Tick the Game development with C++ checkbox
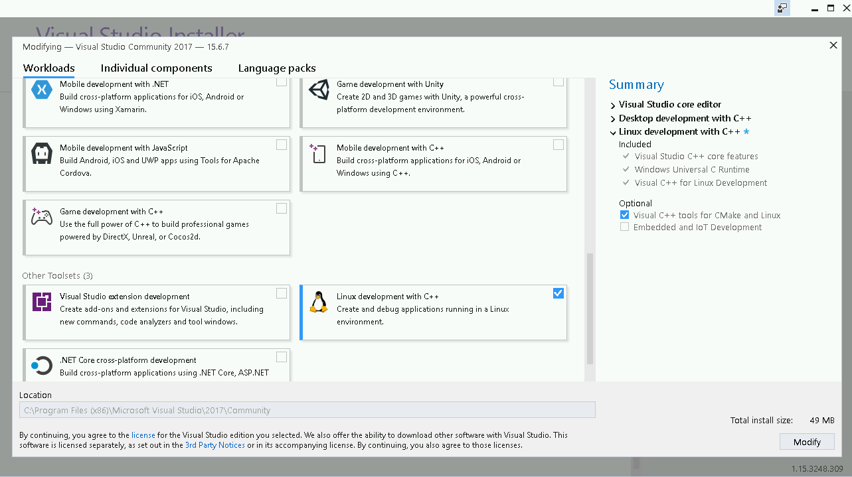The height and width of the screenshot is (477, 852). (x=282, y=208)
